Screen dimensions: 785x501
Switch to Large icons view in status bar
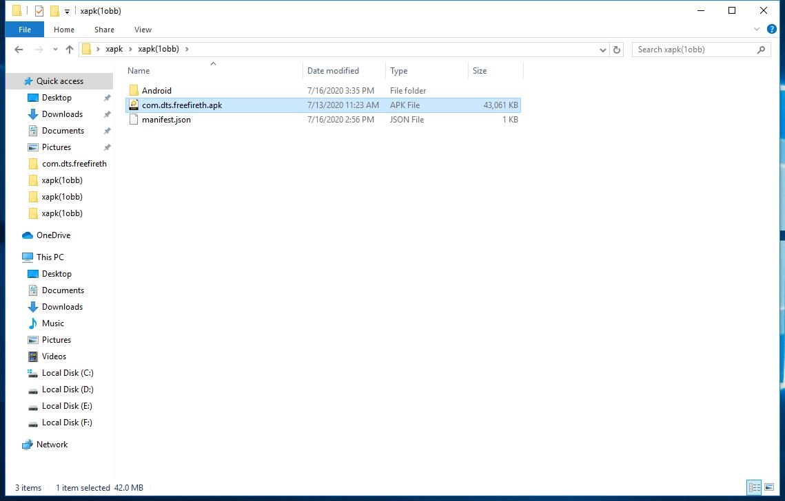click(769, 487)
